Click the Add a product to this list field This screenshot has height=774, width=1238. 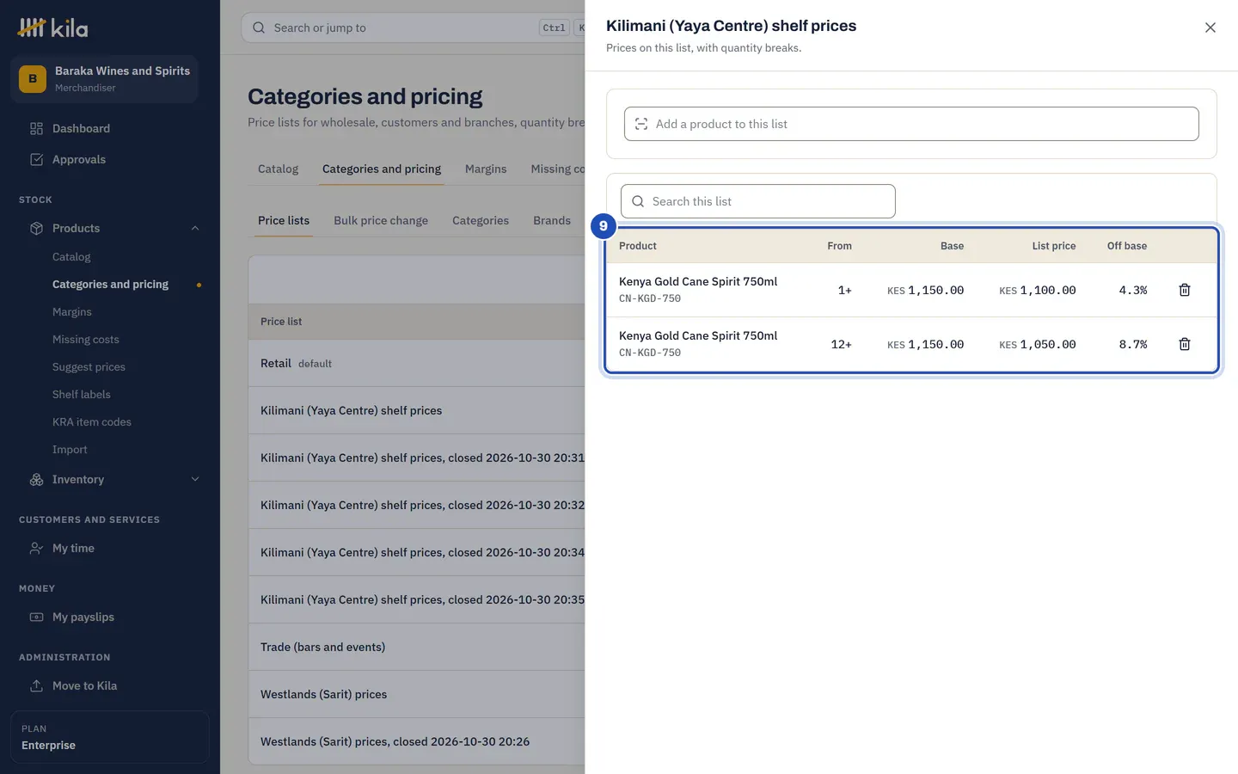(911, 124)
